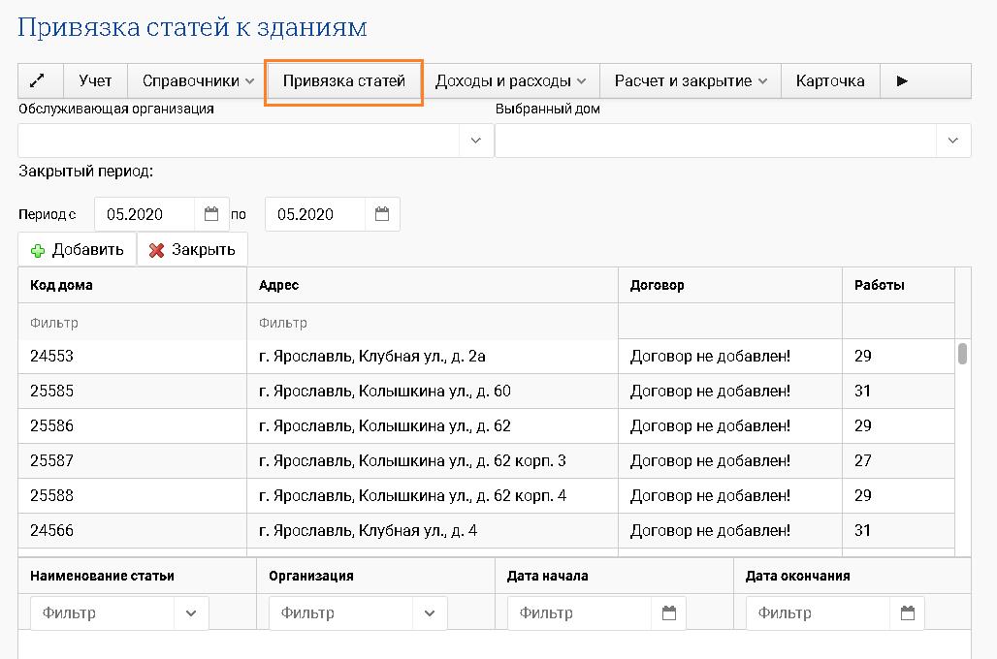The image size is (997, 659).
Task: Open the Доходы и расходы menu
Action: (x=510, y=81)
